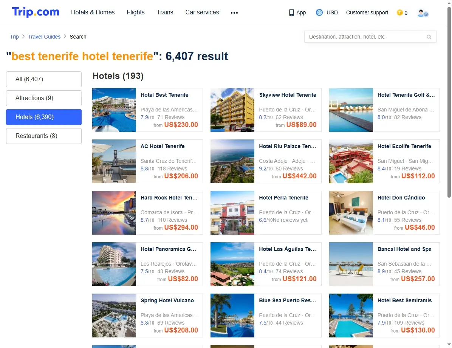Click Hotel Ecolife Tenerife title
Screen dimensions: 452x348
pos(404,146)
